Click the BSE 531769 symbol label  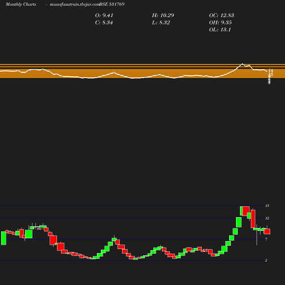coord(112,4)
